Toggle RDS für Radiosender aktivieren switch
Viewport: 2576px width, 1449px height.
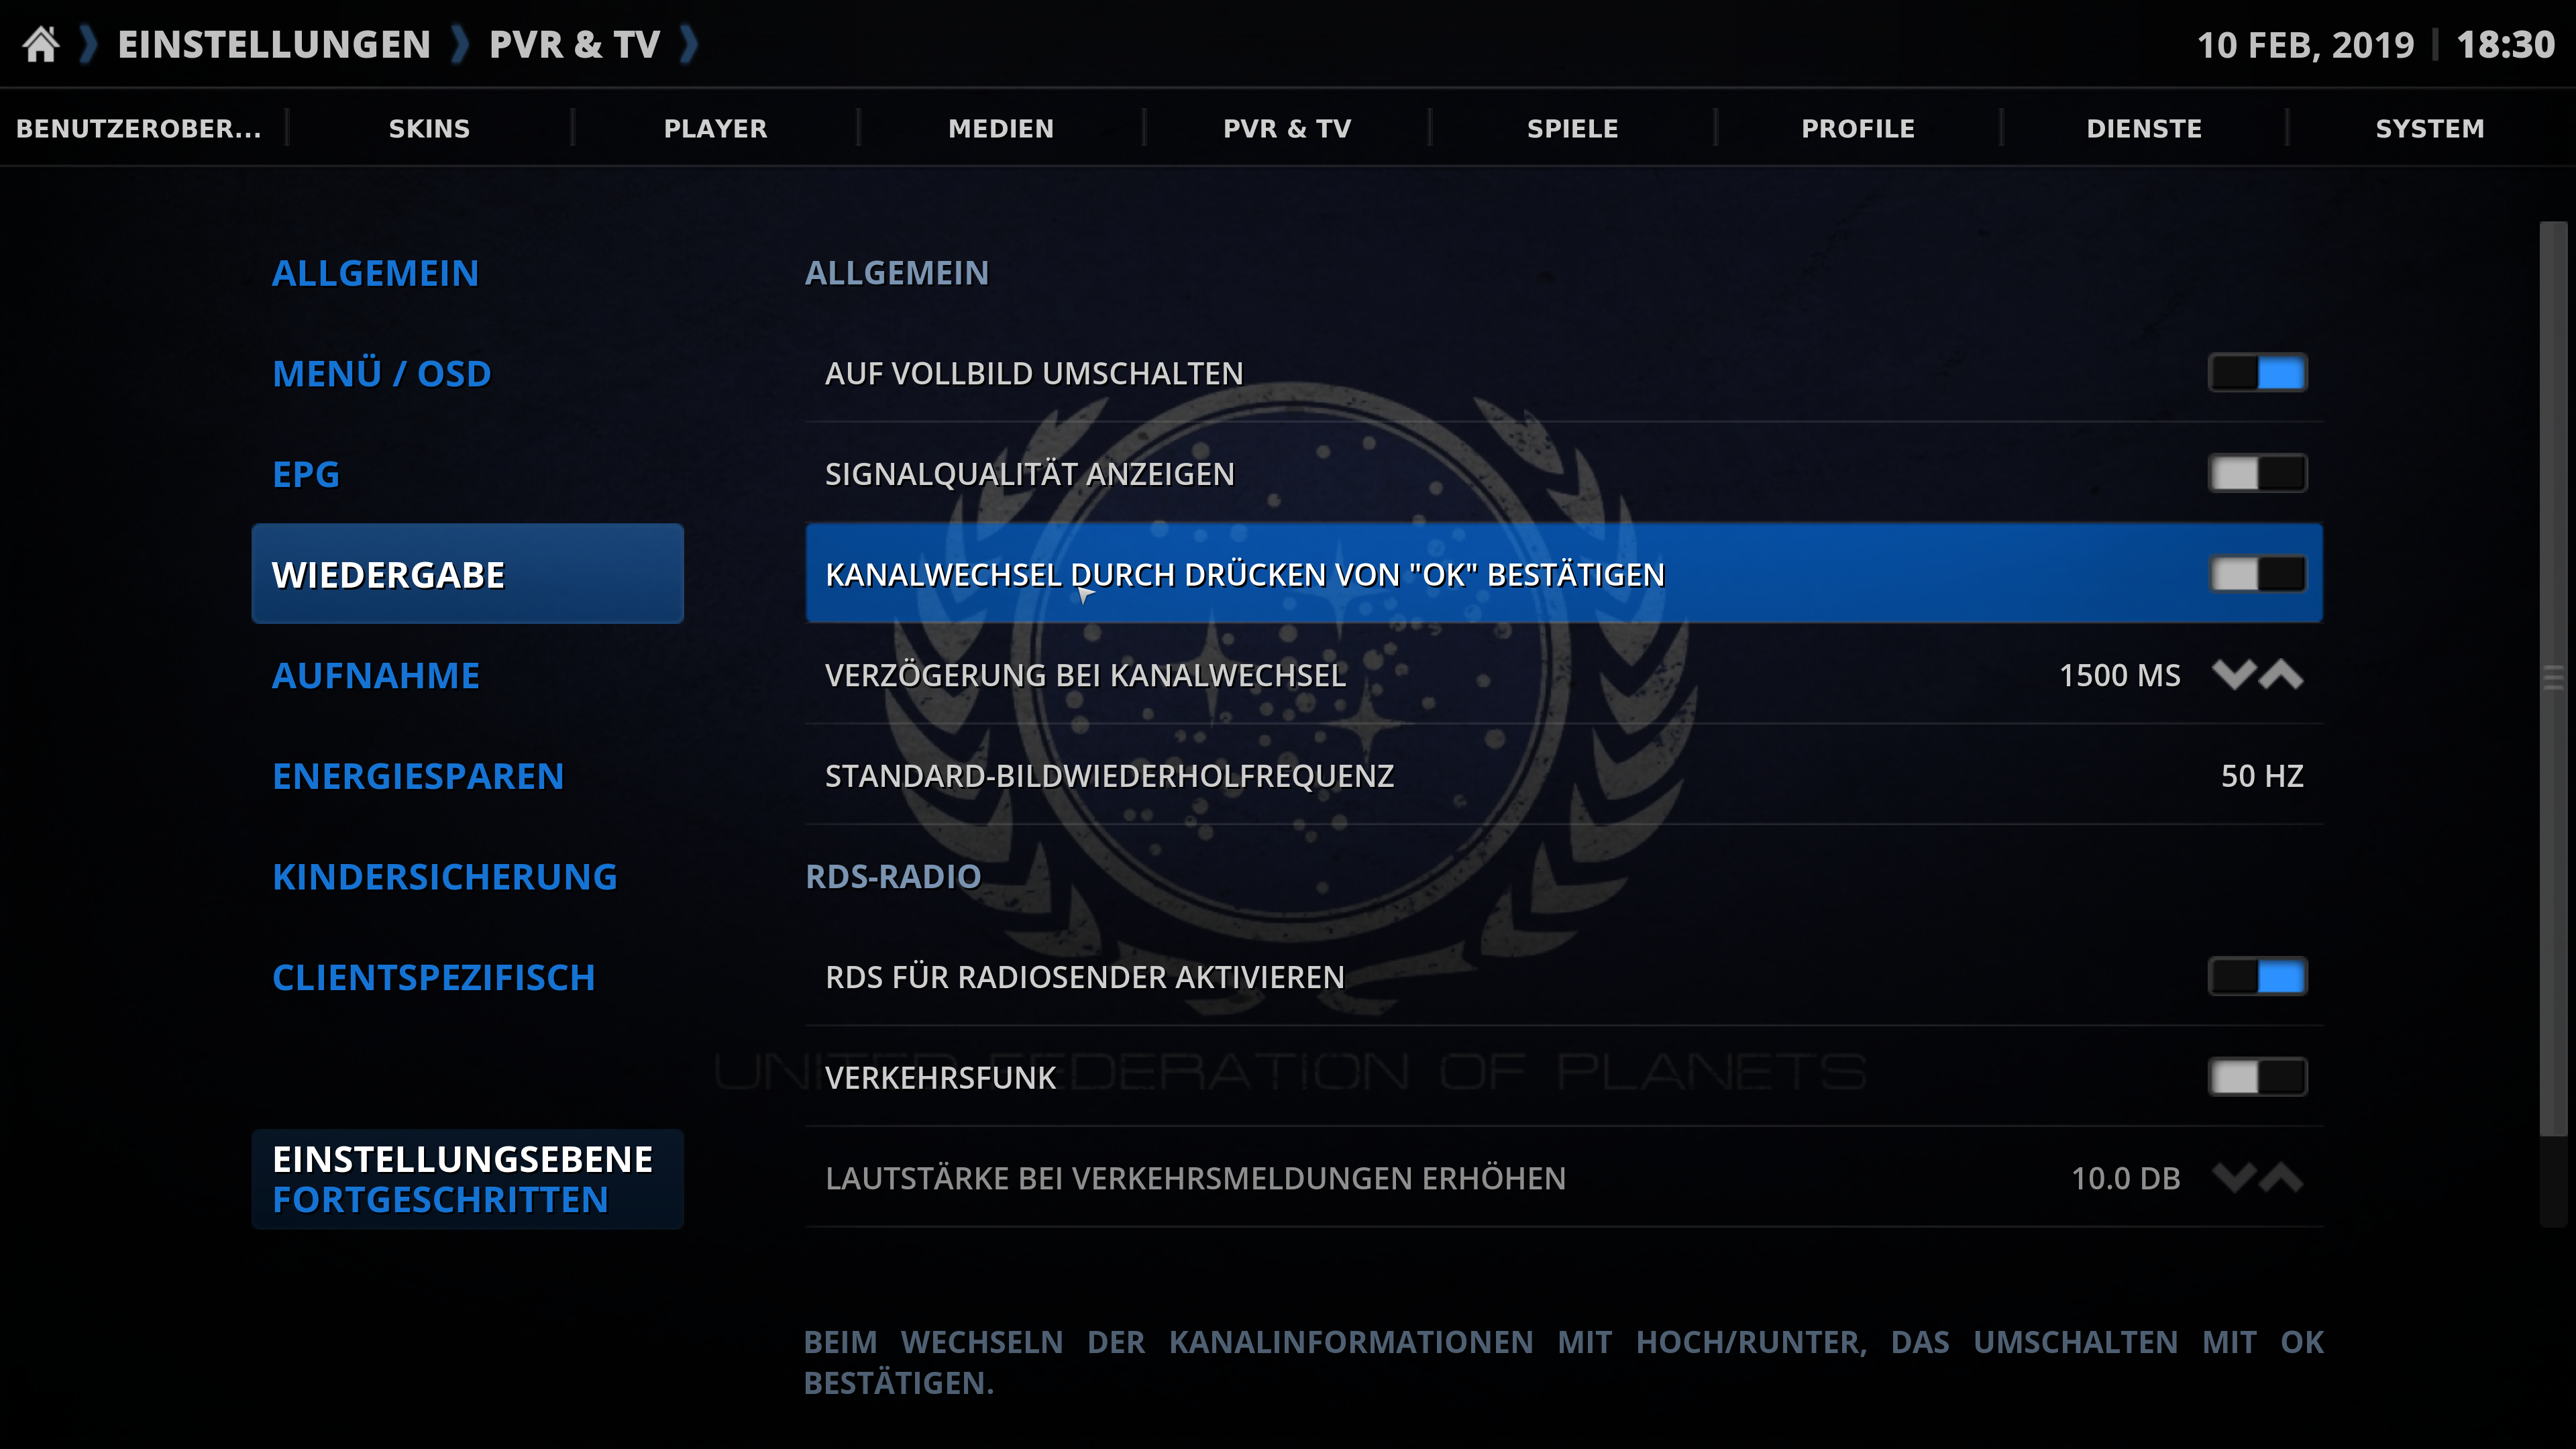[2257, 977]
